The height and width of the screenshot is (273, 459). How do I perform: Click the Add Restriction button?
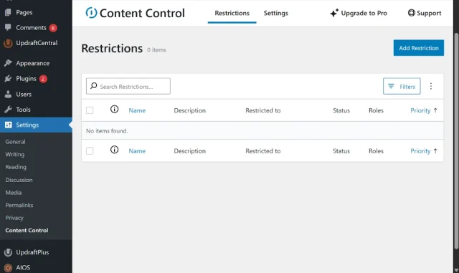point(419,48)
